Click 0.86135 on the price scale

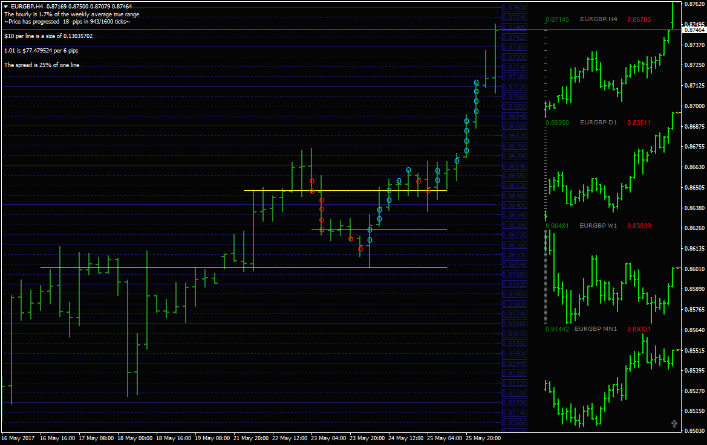(694, 248)
